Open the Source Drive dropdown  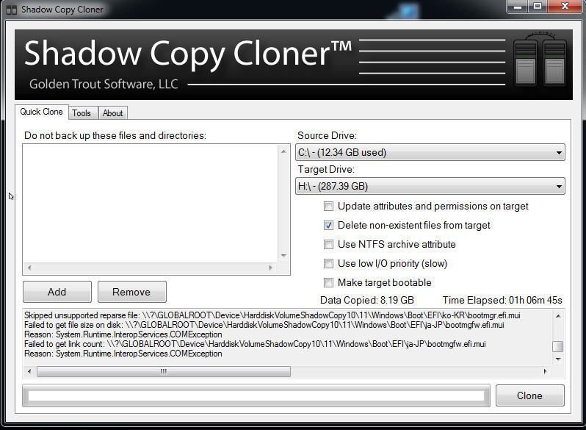coord(430,152)
